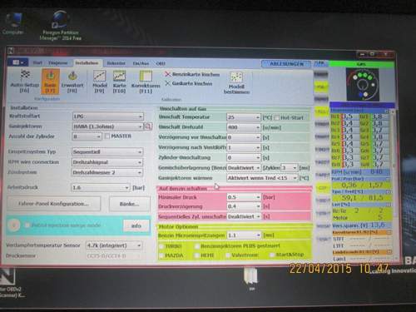
Task: Click the Fahrer-Panel Konfiguration button
Action: (x=53, y=204)
